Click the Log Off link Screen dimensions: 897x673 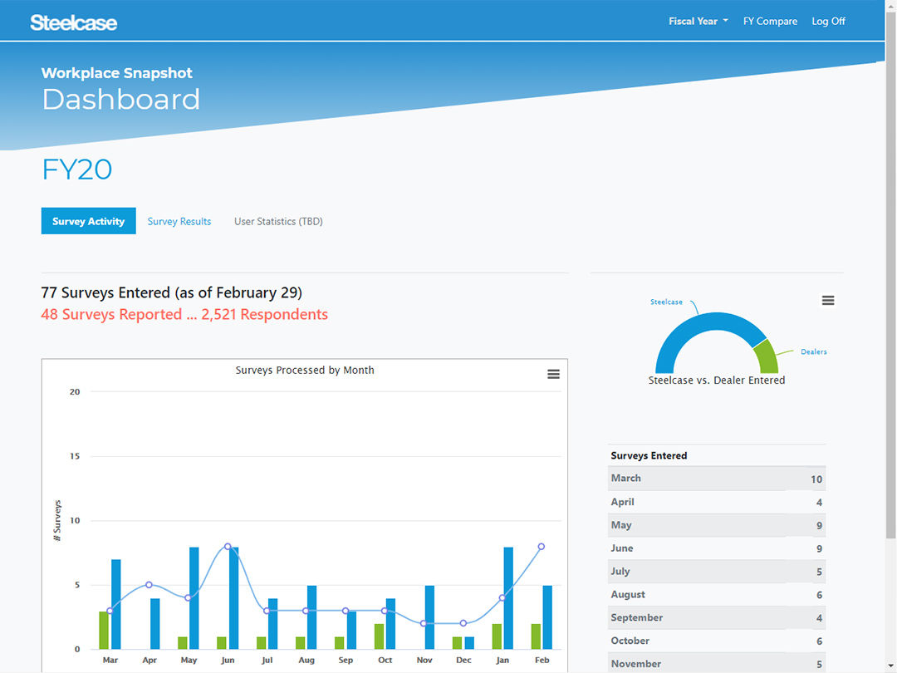[828, 21]
